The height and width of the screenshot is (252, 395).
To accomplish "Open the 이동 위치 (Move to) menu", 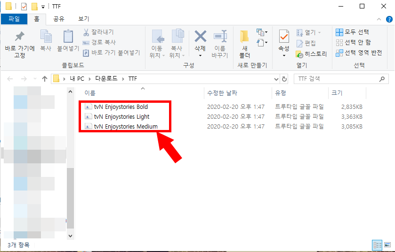I will point(157,44).
